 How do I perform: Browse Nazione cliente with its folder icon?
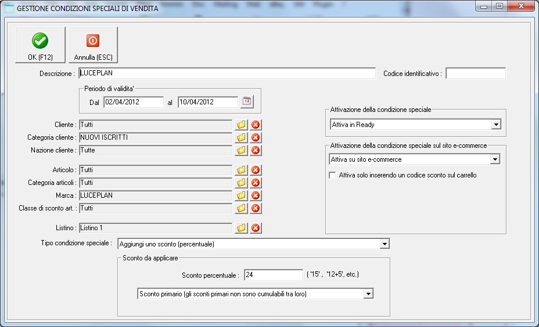(x=241, y=150)
